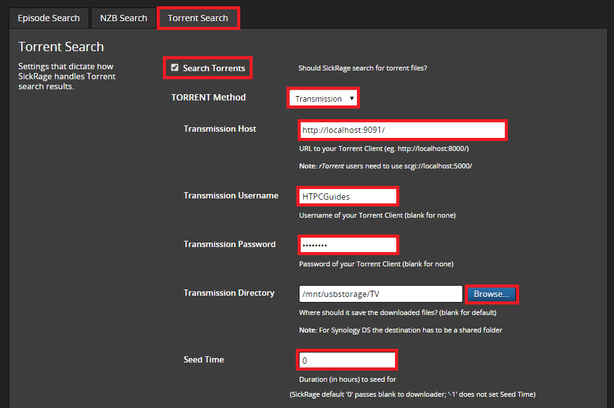Click the Seed Time input box

(x=347, y=361)
